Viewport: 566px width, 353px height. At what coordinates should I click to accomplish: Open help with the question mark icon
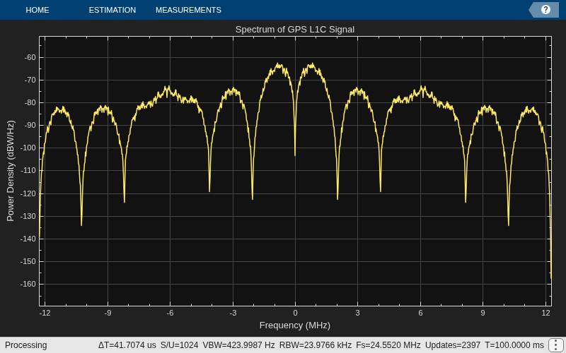click(545, 10)
